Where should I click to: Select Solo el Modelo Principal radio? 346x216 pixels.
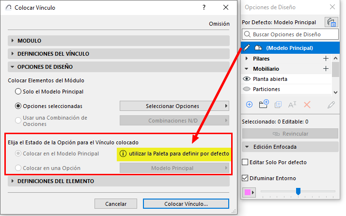[x=18, y=92]
